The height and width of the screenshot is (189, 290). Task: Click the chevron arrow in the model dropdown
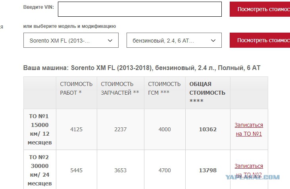tap(110, 41)
